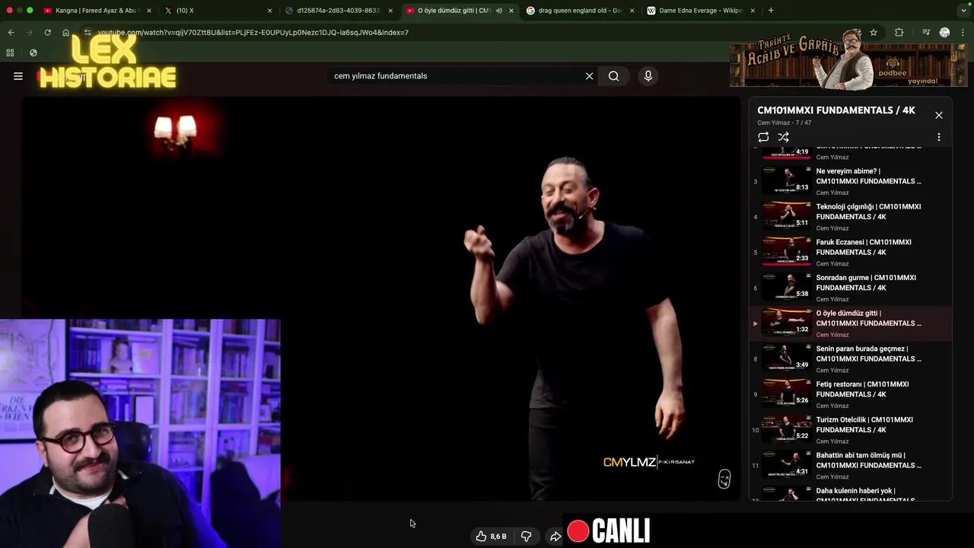The height and width of the screenshot is (548, 974).
Task: Close the (10) X tab
Action: 269,11
